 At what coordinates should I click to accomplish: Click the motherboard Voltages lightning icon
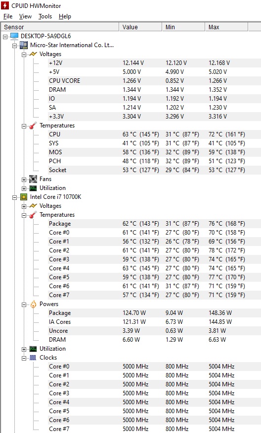(33, 54)
